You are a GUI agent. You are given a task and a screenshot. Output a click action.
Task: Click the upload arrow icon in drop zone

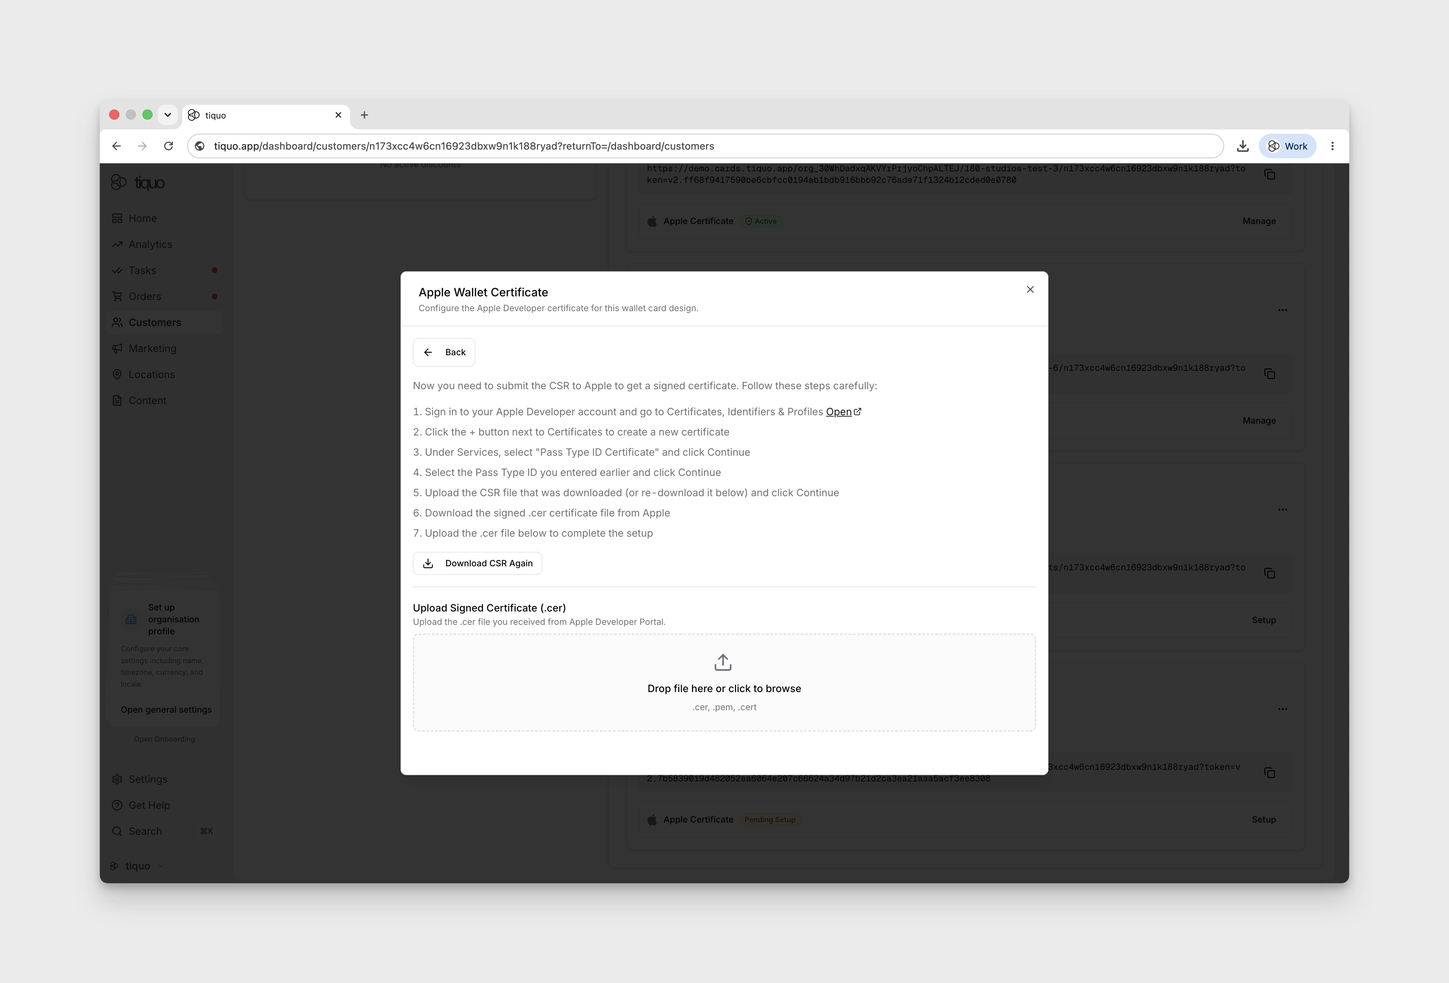[723, 662]
